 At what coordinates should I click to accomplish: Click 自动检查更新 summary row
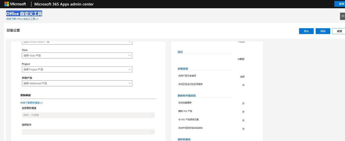[x=212, y=103]
